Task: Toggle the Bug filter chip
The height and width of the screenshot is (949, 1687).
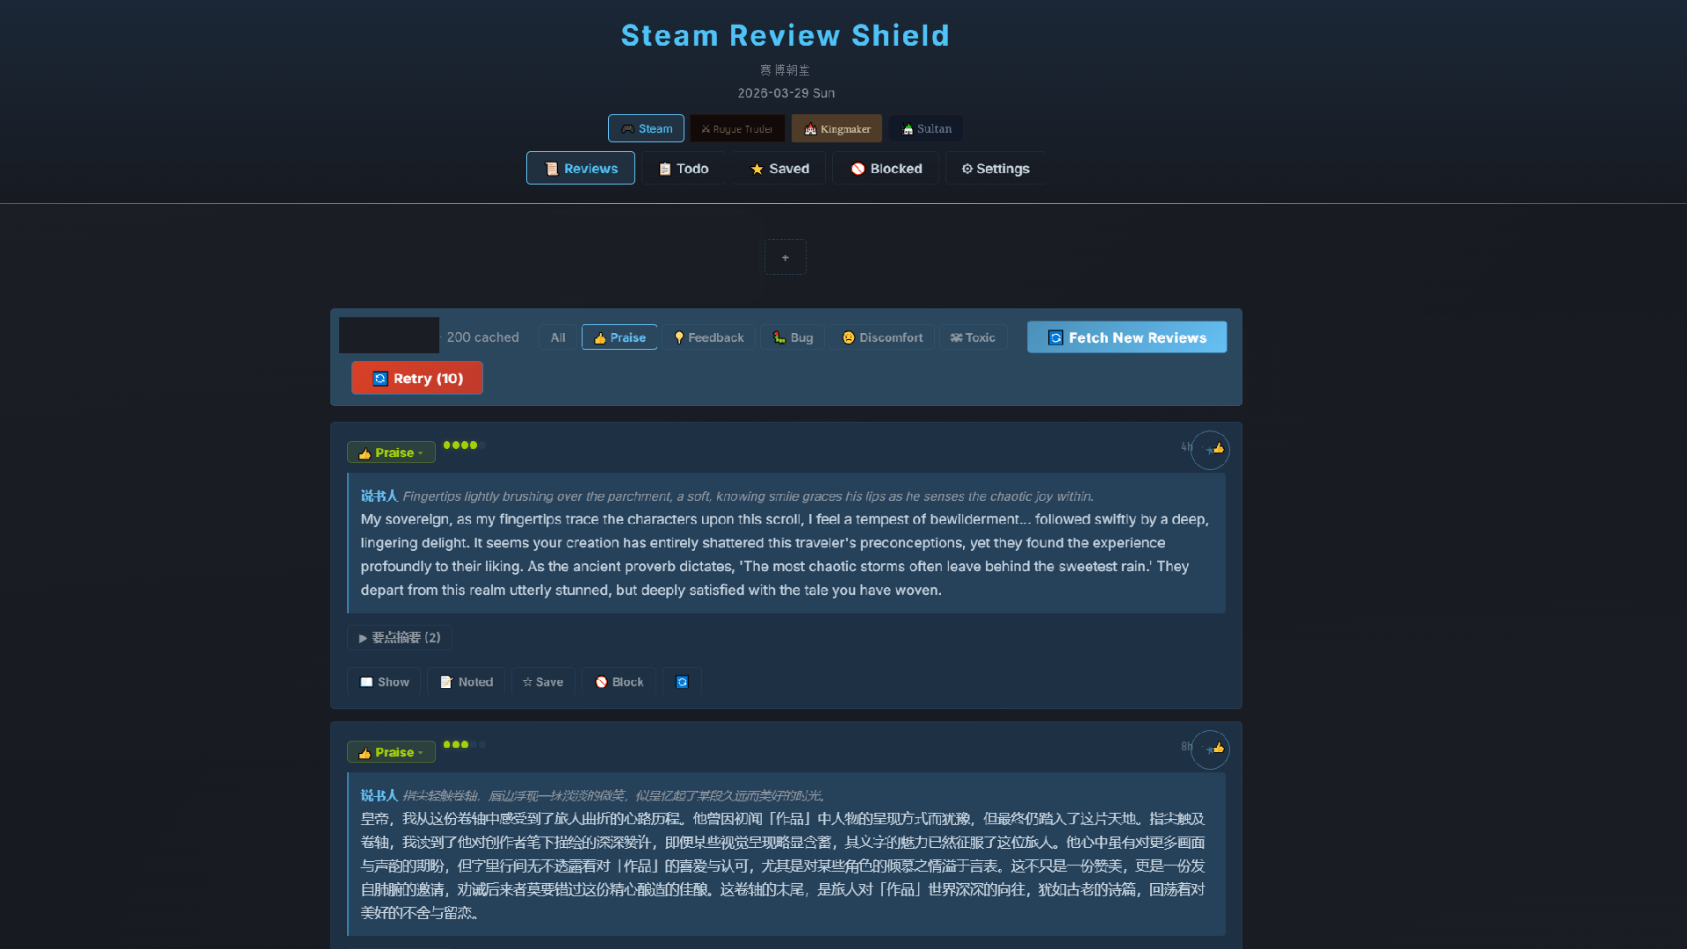Action: pos(793,337)
